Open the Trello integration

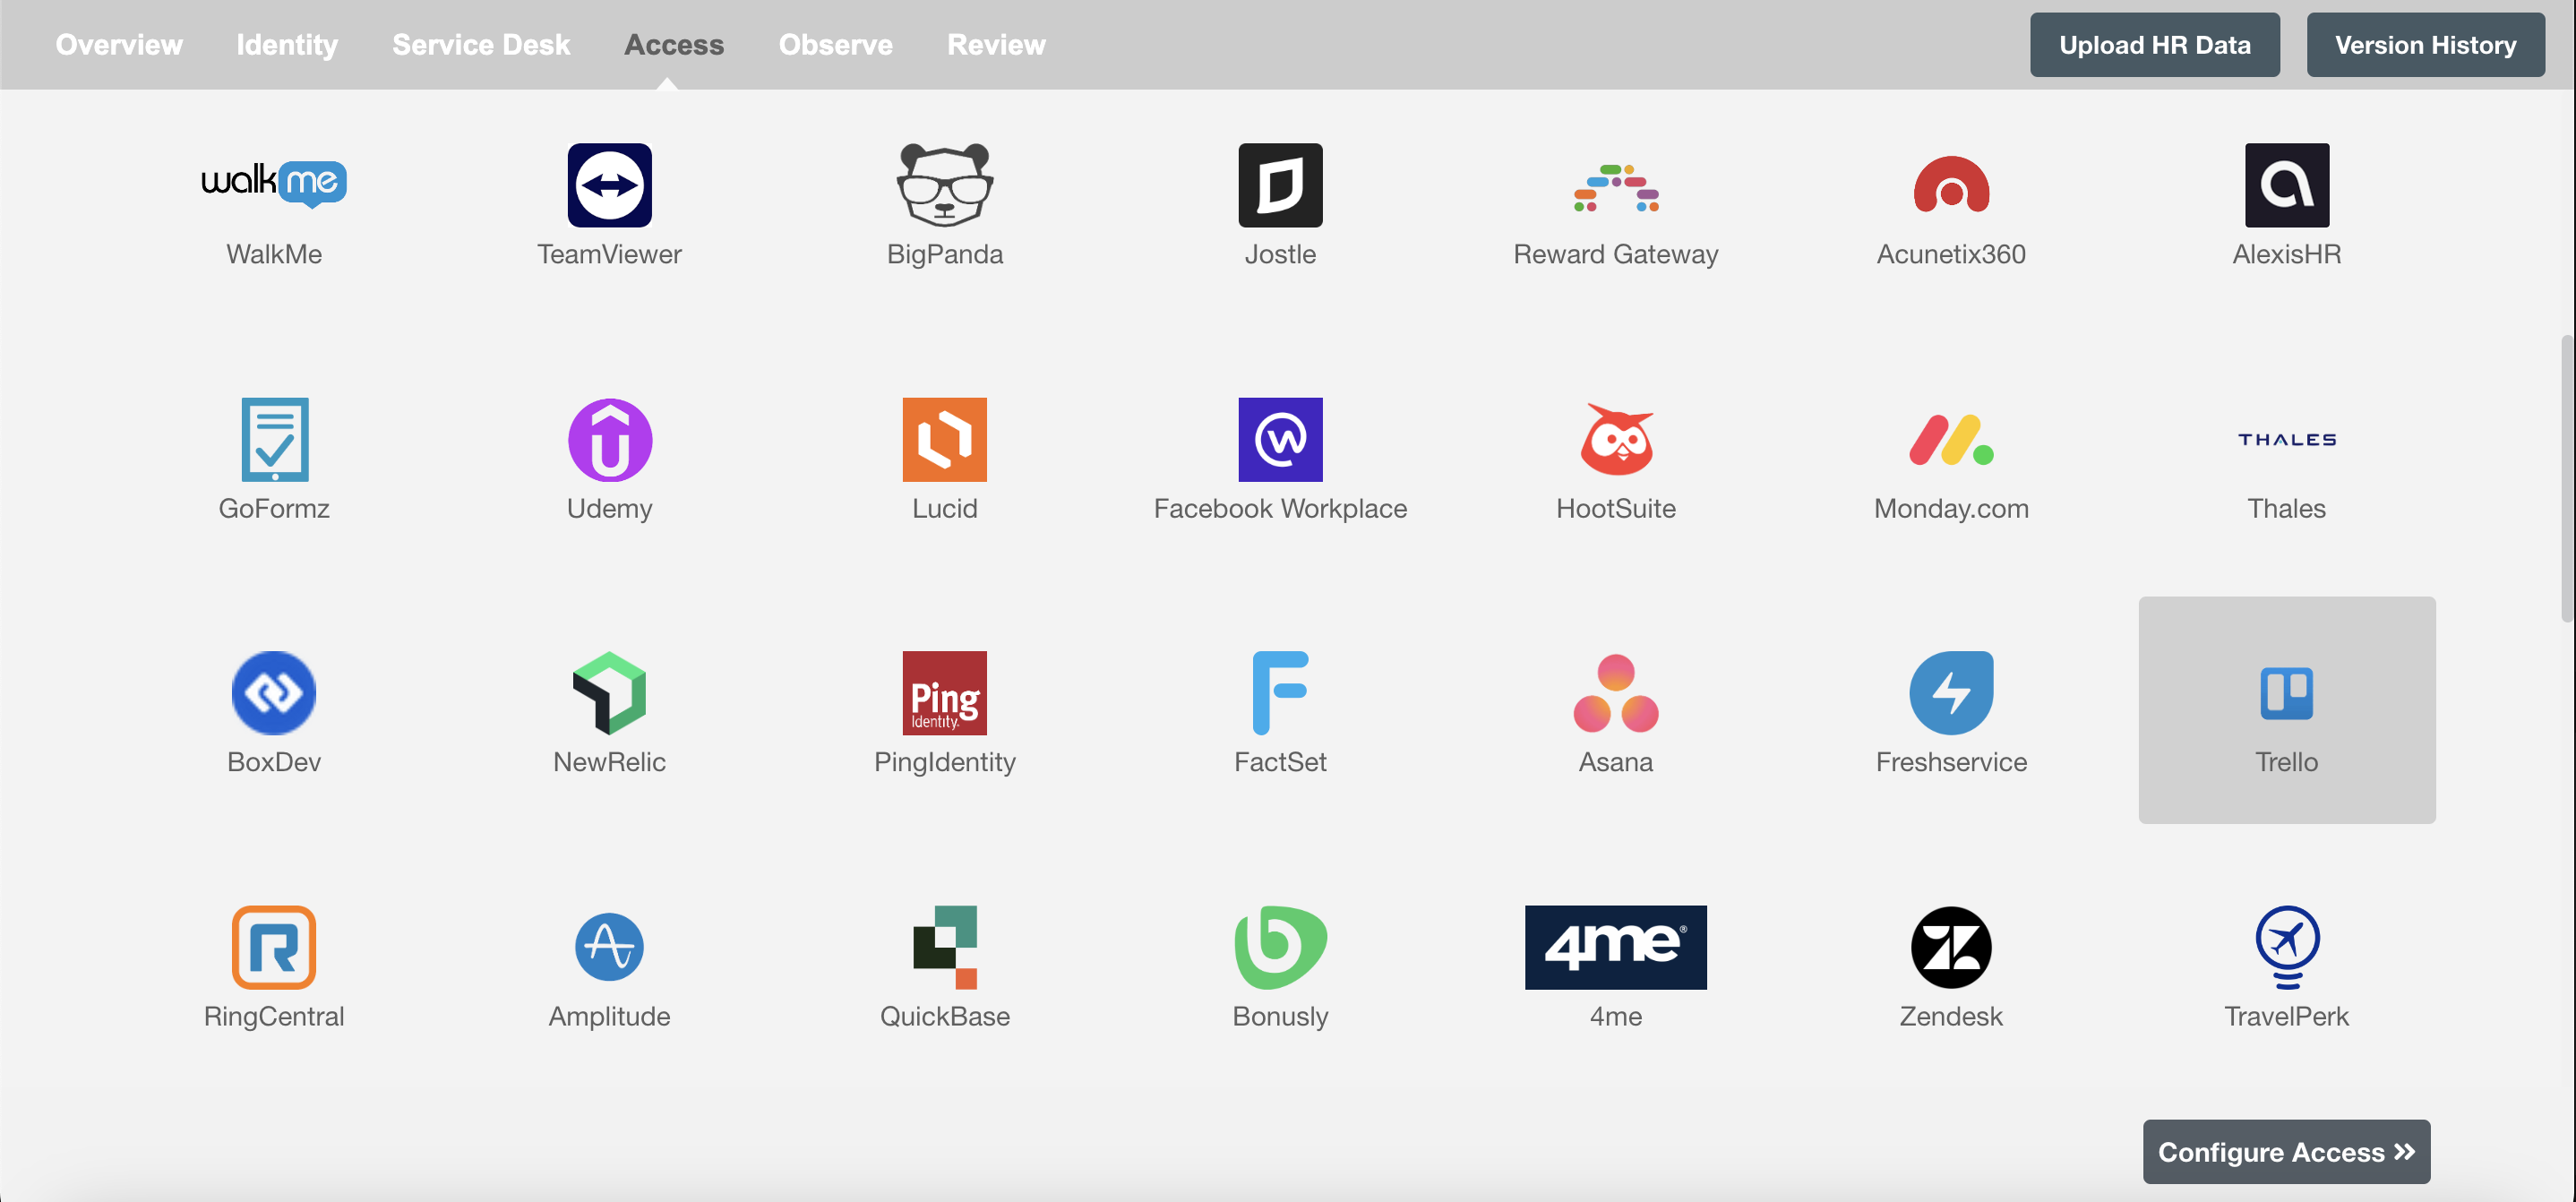[x=2285, y=709]
